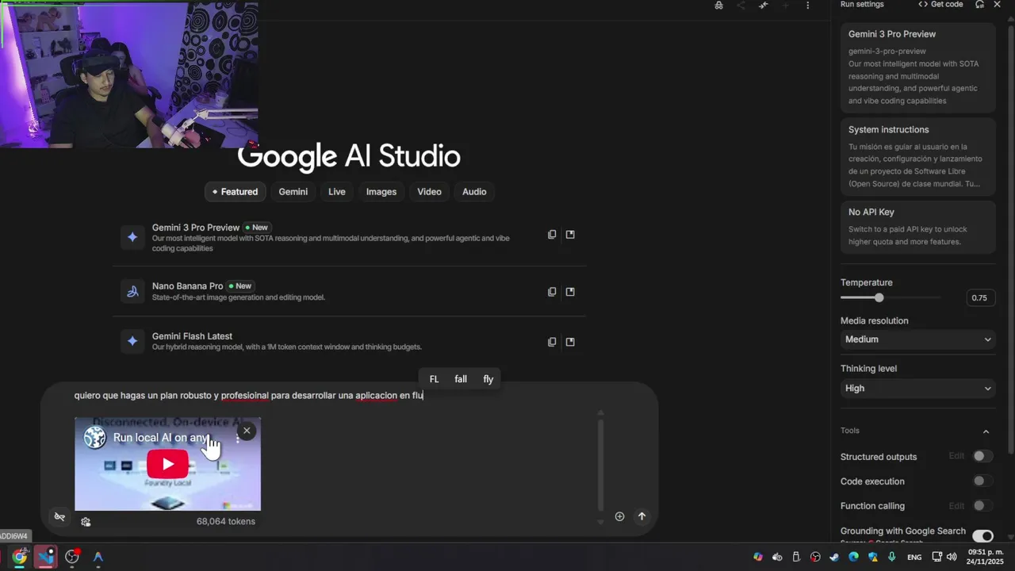Choose the 'fall' autocomplete suggestion

[461, 379]
